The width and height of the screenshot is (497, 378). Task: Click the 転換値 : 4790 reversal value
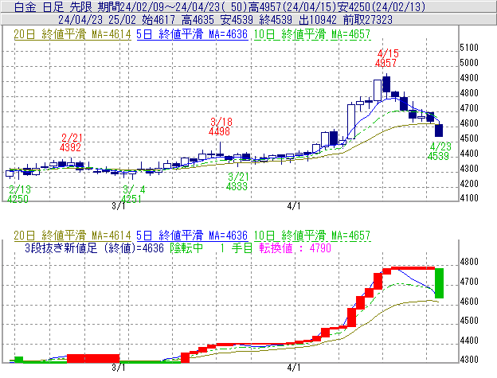(295, 248)
